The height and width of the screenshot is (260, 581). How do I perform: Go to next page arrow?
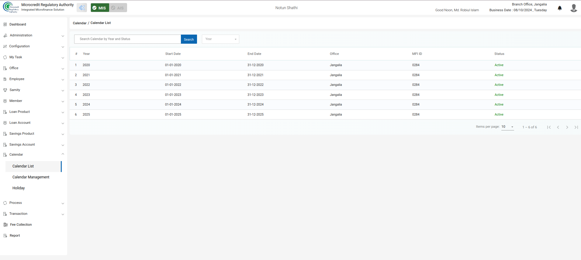(567, 127)
